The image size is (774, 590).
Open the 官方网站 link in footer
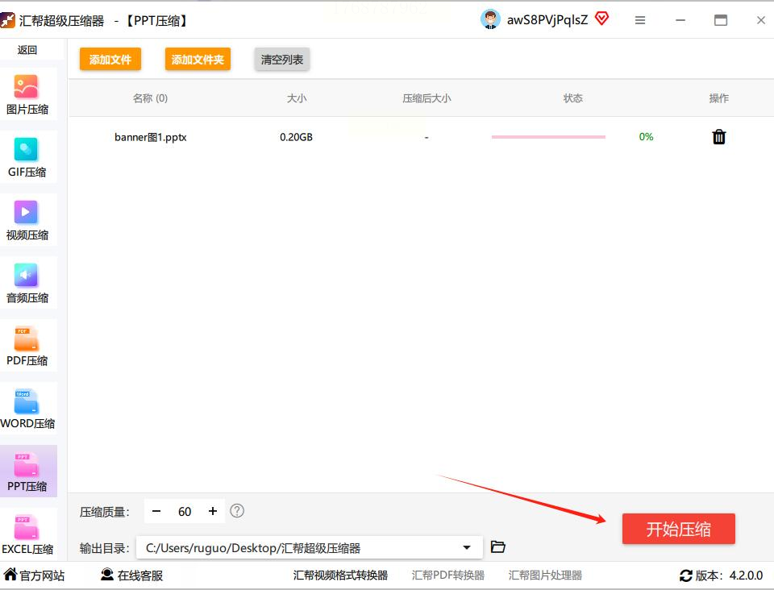click(34, 575)
